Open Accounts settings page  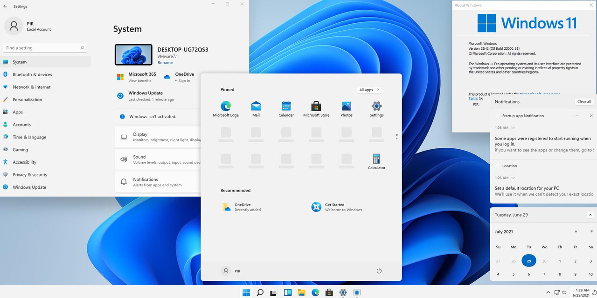pyautogui.click(x=46, y=125)
